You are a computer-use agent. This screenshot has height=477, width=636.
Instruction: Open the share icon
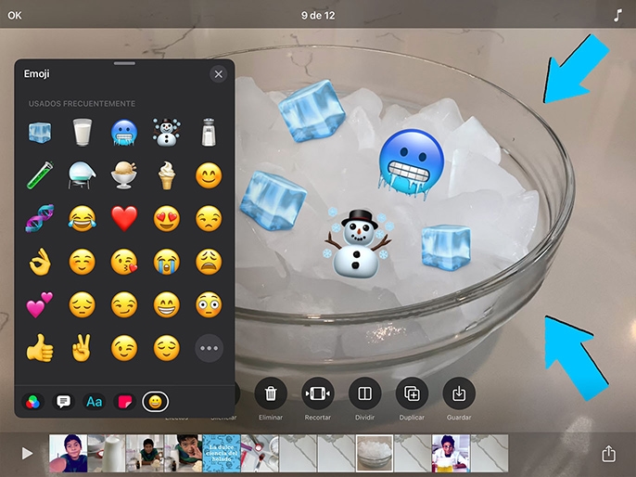608,454
